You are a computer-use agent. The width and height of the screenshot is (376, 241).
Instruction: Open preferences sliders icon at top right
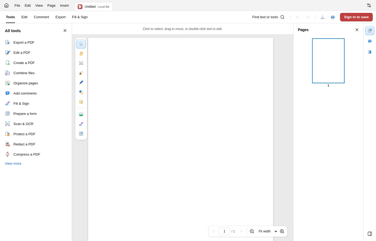pos(369,5)
